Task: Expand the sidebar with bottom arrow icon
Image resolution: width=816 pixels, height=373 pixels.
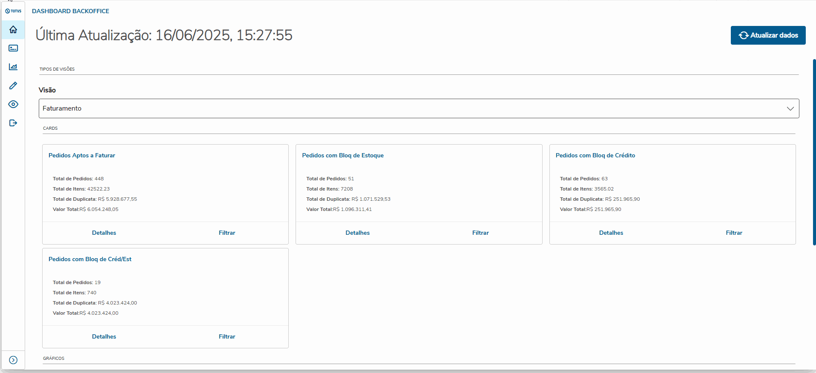Action: point(13,360)
